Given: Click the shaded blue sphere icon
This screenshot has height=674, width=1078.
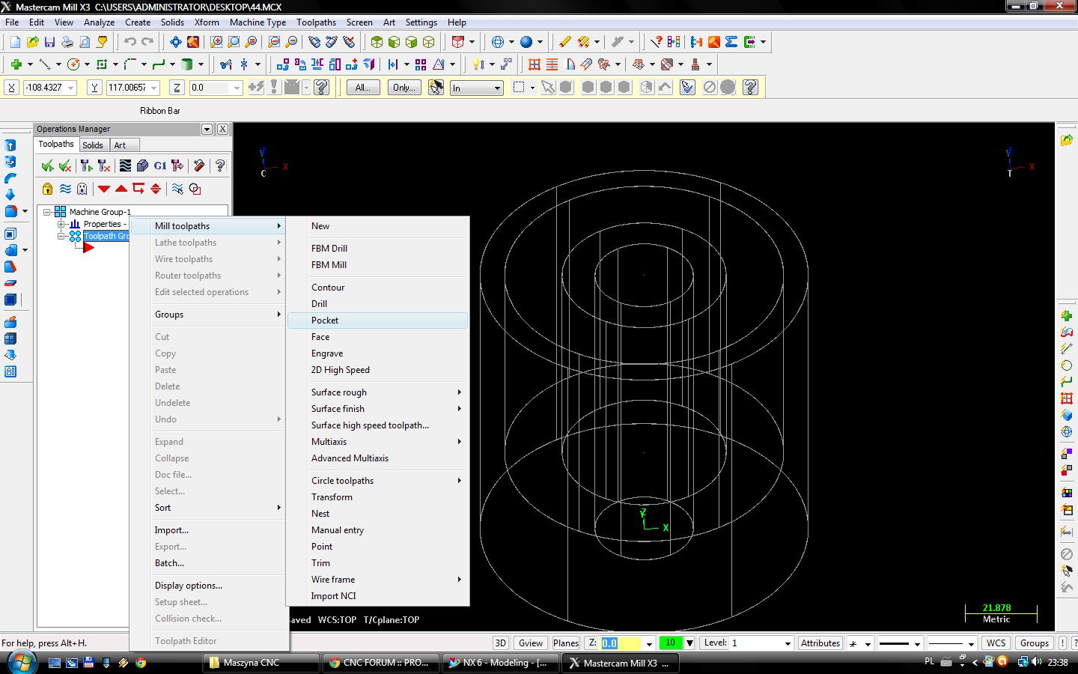Looking at the screenshot, I should (526, 42).
